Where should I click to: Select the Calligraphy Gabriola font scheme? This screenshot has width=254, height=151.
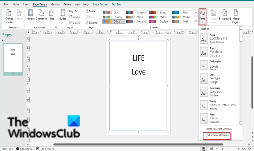click(x=220, y=65)
